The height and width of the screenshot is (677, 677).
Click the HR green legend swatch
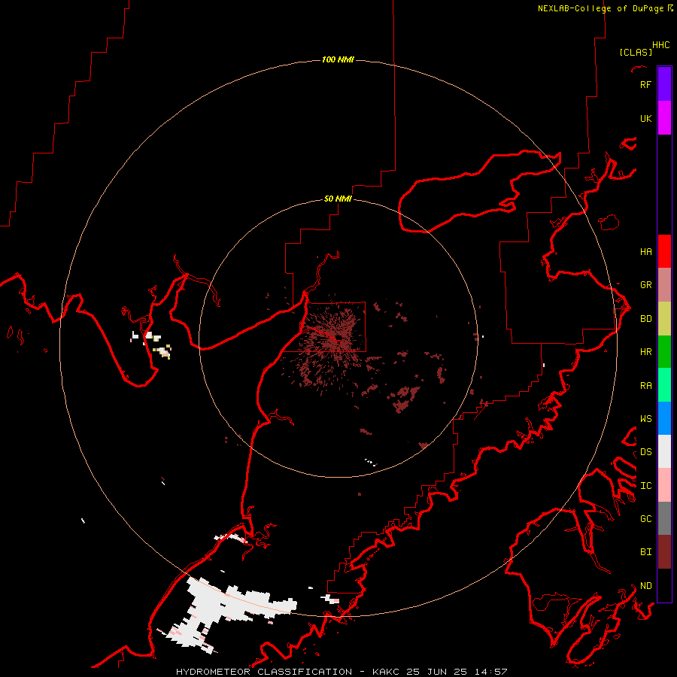click(x=664, y=352)
